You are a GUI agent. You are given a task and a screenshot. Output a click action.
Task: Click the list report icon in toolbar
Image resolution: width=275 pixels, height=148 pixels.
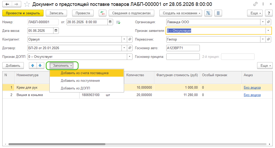click(218, 13)
